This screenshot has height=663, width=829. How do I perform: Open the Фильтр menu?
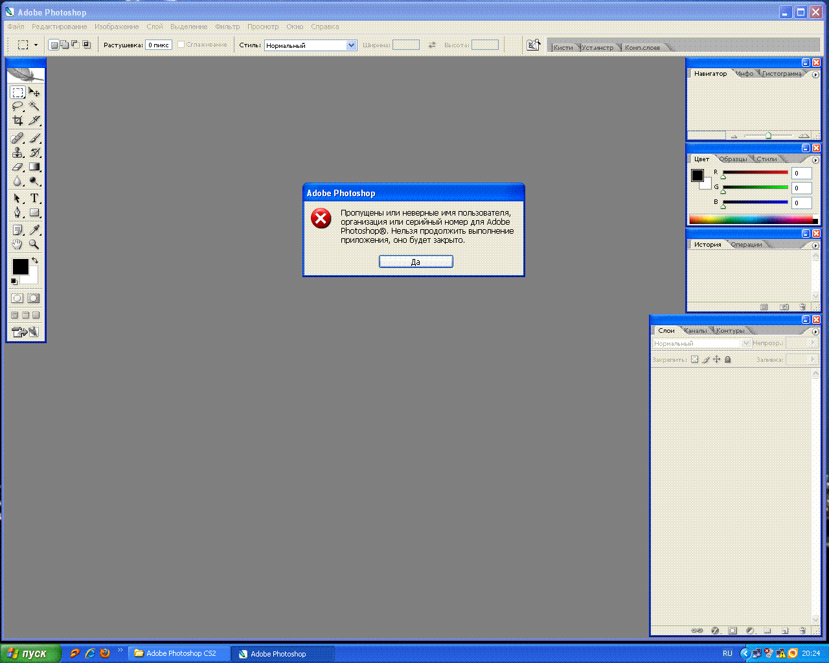[227, 27]
